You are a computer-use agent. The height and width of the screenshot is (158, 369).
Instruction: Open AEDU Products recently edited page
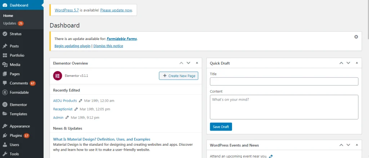point(65,101)
